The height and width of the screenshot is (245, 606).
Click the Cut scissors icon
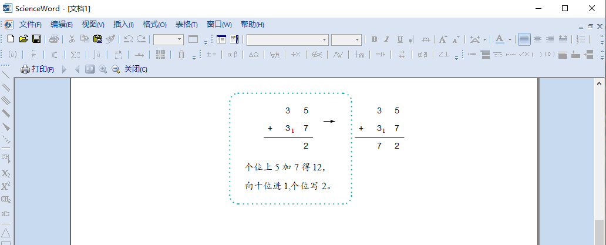(x=72, y=39)
